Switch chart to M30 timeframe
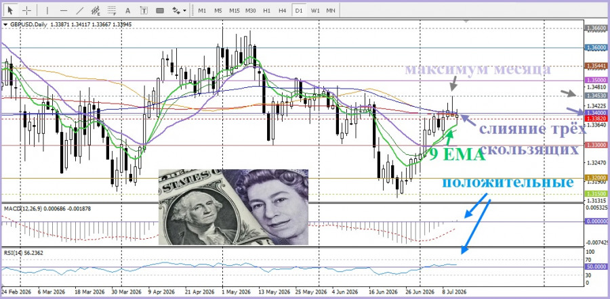The height and width of the screenshot is (299, 610). click(251, 10)
